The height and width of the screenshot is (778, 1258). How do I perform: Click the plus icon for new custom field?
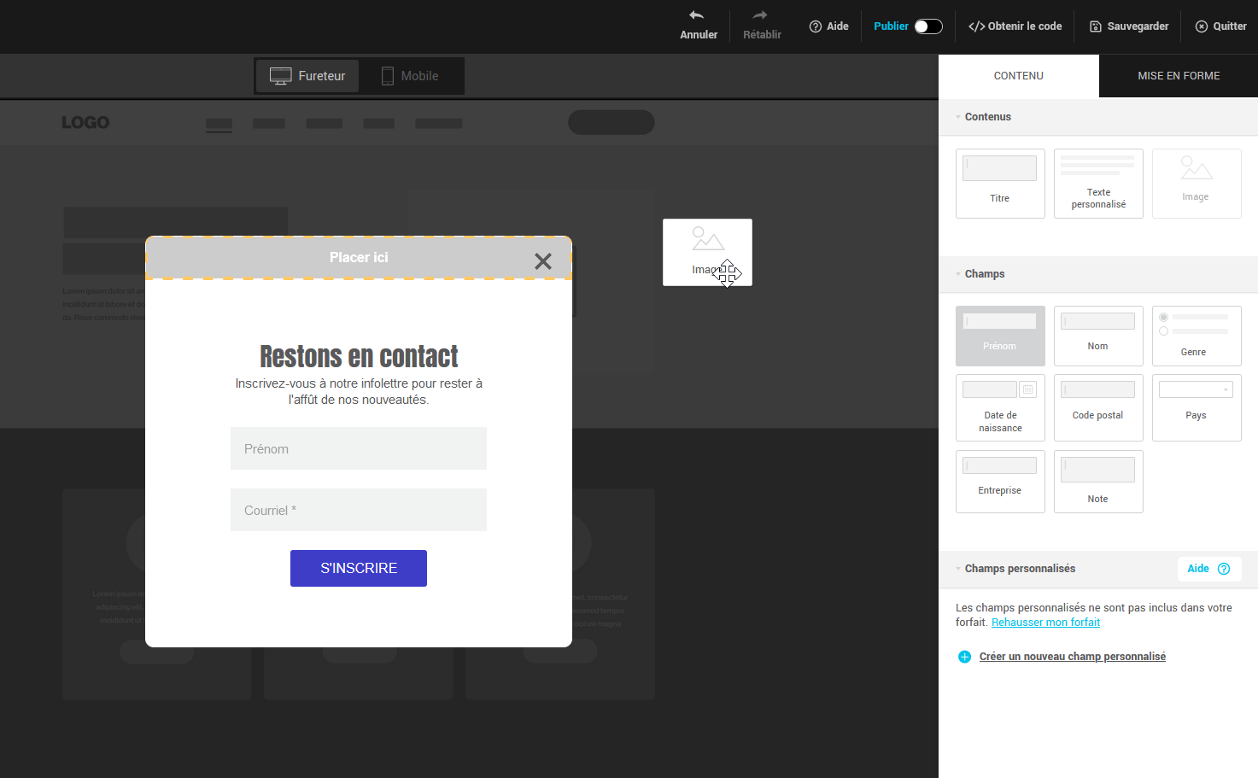tap(964, 657)
